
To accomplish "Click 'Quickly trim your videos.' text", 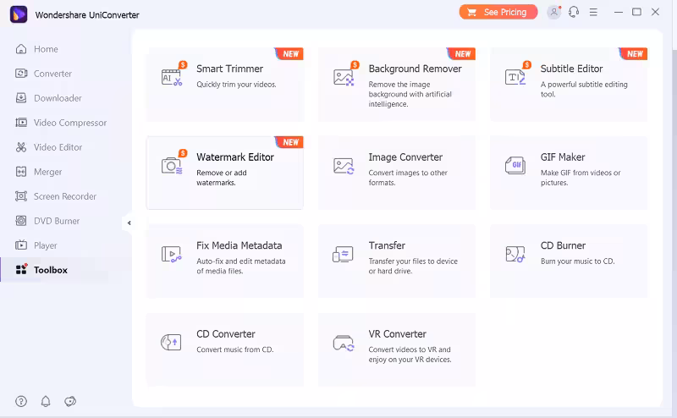I will pos(236,85).
